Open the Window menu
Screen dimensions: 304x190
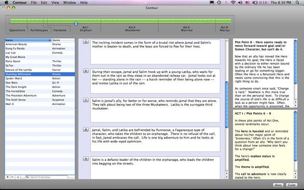[70, 3]
